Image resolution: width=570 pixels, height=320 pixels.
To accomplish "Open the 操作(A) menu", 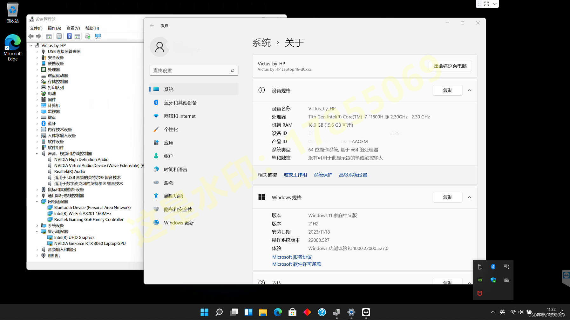I will [54, 28].
